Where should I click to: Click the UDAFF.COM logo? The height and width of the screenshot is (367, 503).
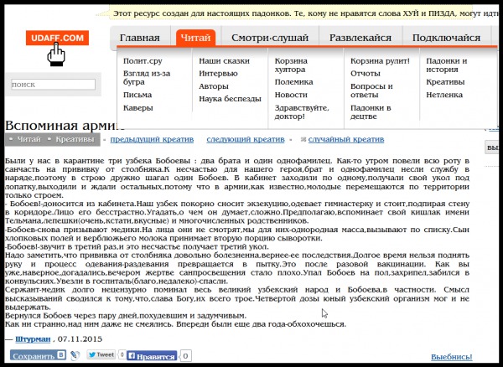57,39
